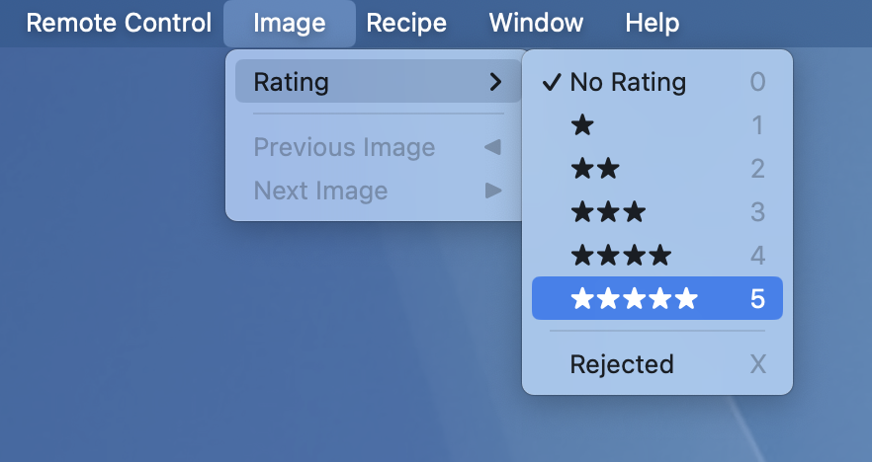Open the Image menu
Screen dimensions: 872x462
(290, 23)
